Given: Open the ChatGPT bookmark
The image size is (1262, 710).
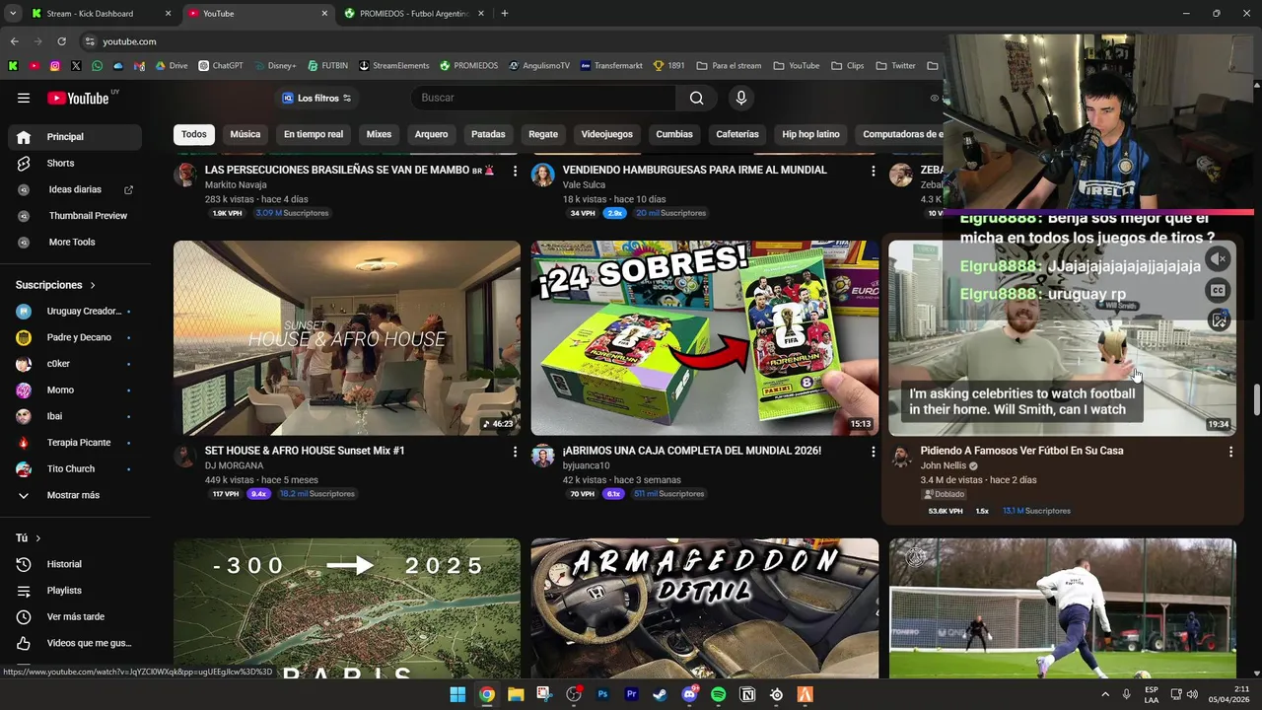Looking at the screenshot, I should [x=221, y=66].
